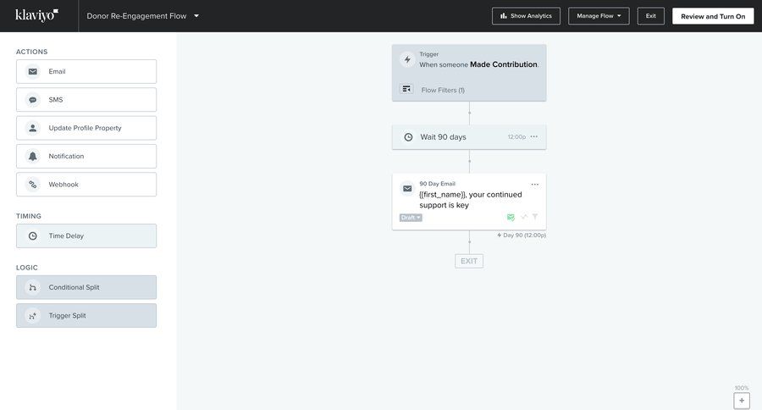Click the Update Profile Property person icon
This screenshot has width=762, height=410.
point(32,128)
